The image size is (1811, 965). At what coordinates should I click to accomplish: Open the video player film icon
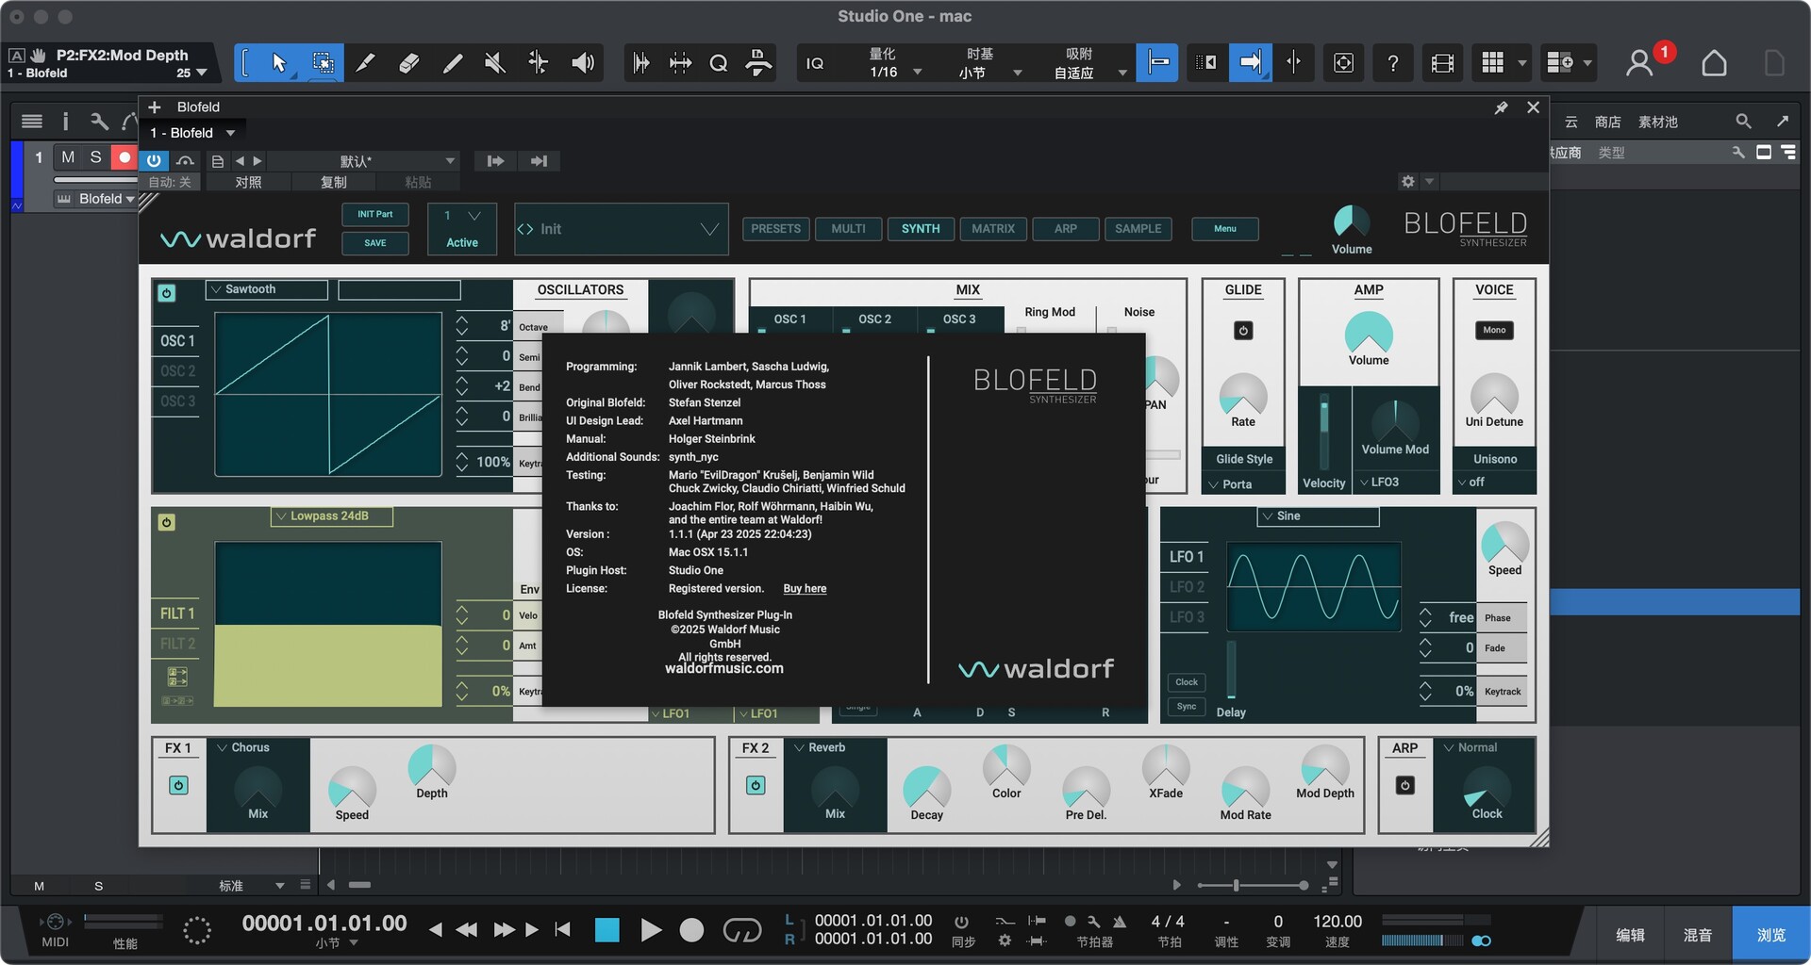click(x=1442, y=63)
